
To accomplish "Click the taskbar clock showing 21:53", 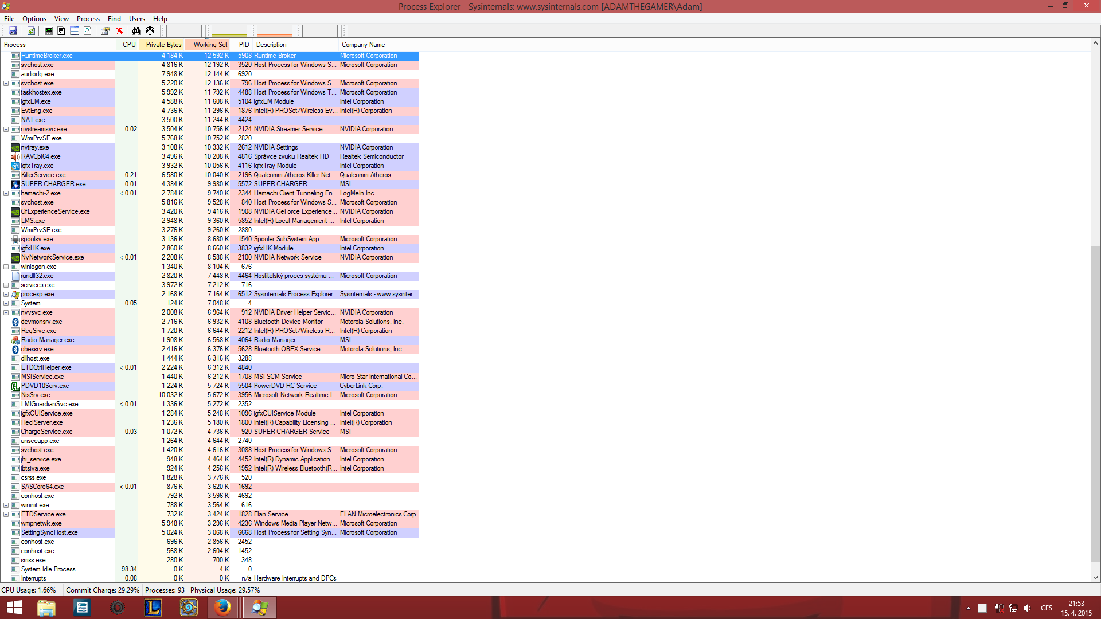I will [x=1076, y=608].
